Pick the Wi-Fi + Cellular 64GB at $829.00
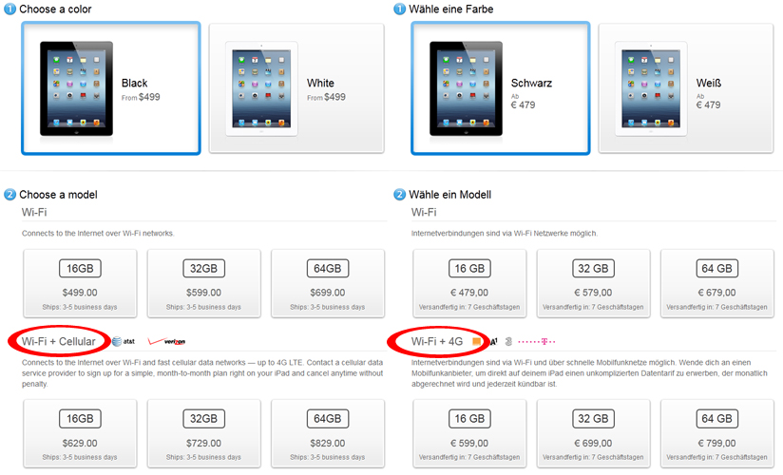 (328, 433)
